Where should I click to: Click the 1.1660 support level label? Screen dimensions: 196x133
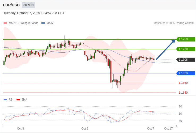click(183, 83)
